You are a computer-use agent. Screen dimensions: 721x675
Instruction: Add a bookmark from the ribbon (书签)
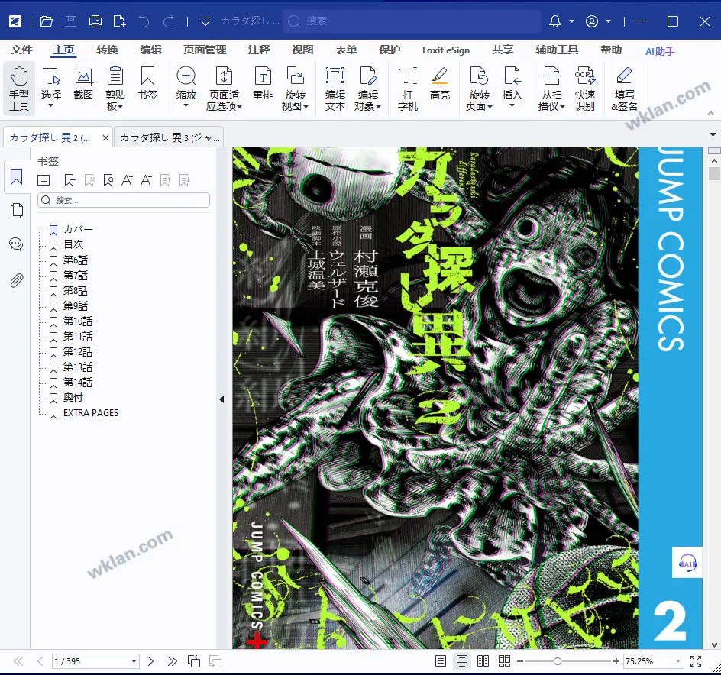tap(147, 83)
